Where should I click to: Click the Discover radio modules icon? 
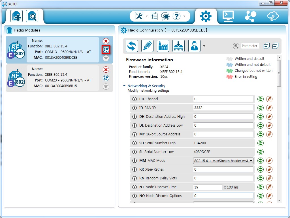(x=32, y=16)
